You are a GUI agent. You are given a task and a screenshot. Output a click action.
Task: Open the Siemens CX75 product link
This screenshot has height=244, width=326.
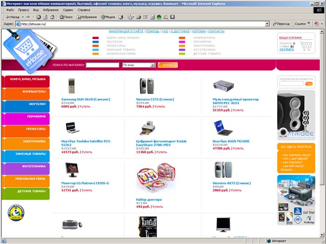point(155,99)
